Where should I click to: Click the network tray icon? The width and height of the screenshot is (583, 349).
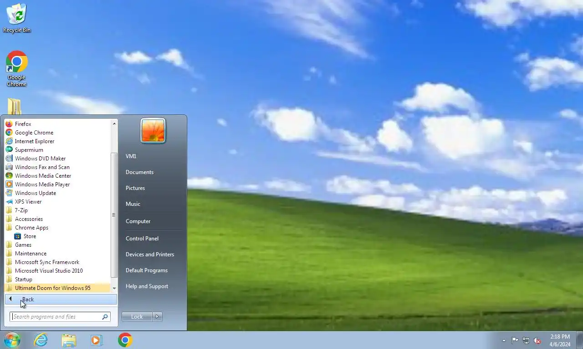pos(526,340)
